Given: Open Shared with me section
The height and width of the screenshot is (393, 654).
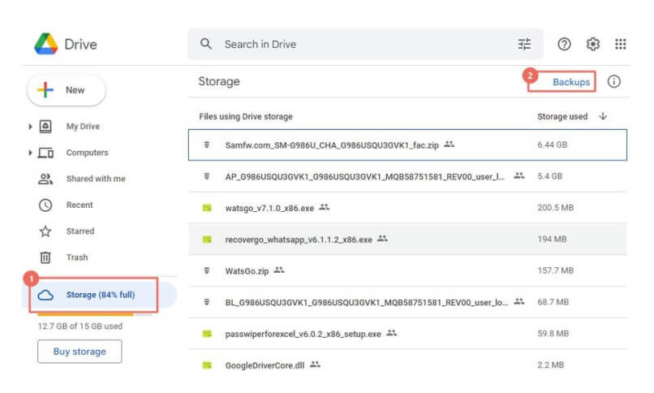Looking at the screenshot, I should click(96, 179).
